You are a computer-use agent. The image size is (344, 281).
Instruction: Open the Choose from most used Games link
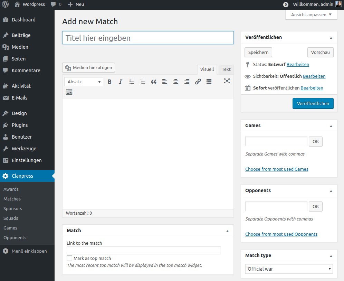tap(277, 169)
